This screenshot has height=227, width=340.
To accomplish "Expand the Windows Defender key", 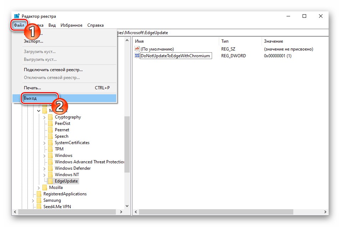I will 45,168.
